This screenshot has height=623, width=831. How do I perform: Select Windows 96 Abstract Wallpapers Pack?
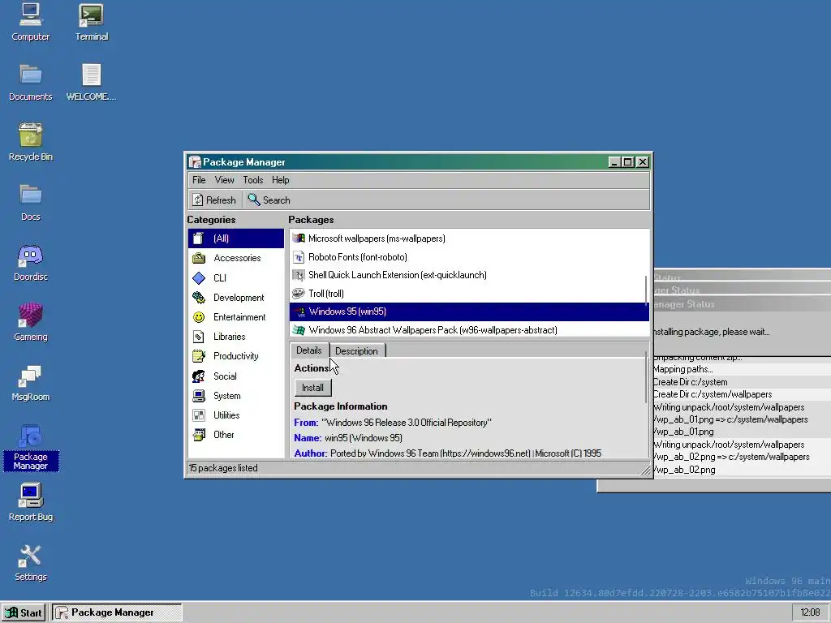tap(469, 330)
